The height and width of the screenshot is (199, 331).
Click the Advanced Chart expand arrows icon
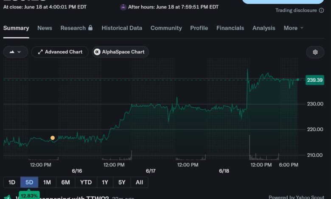coord(40,52)
